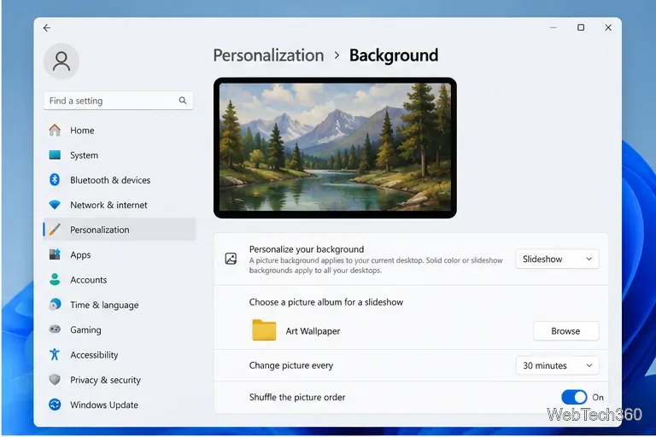This screenshot has width=656, height=437.
Task: Select Privacy & security label
Action: click(105, 380)
